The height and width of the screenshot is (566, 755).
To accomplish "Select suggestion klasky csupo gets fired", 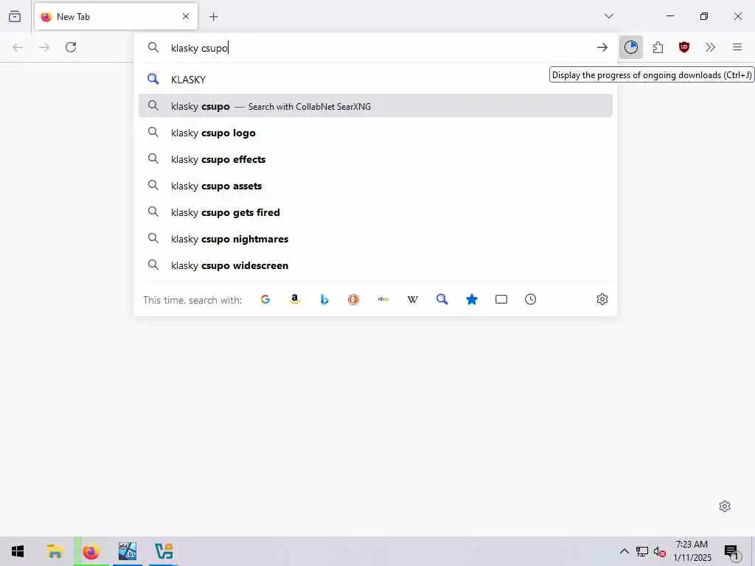I will (x=375, y=212).
